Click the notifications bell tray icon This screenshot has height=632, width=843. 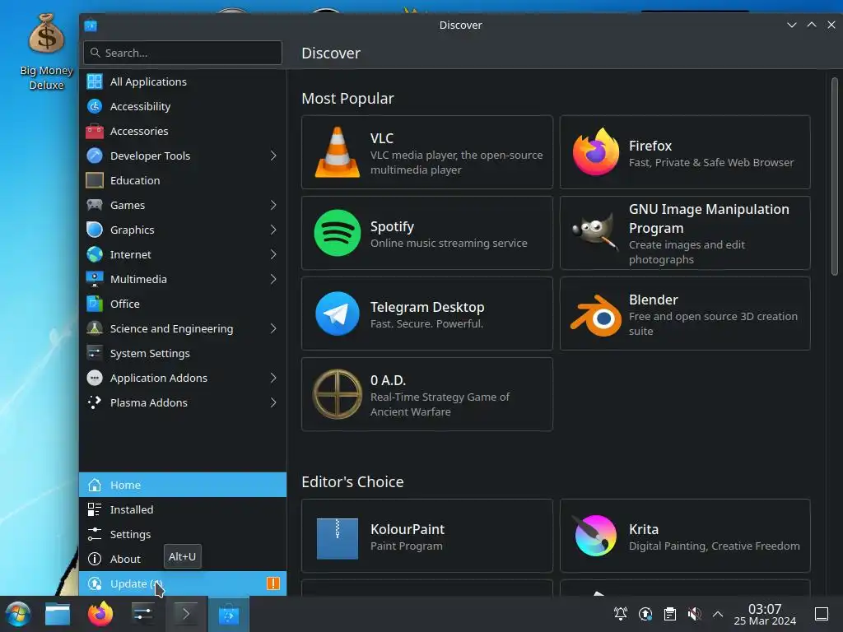point(621,614)
